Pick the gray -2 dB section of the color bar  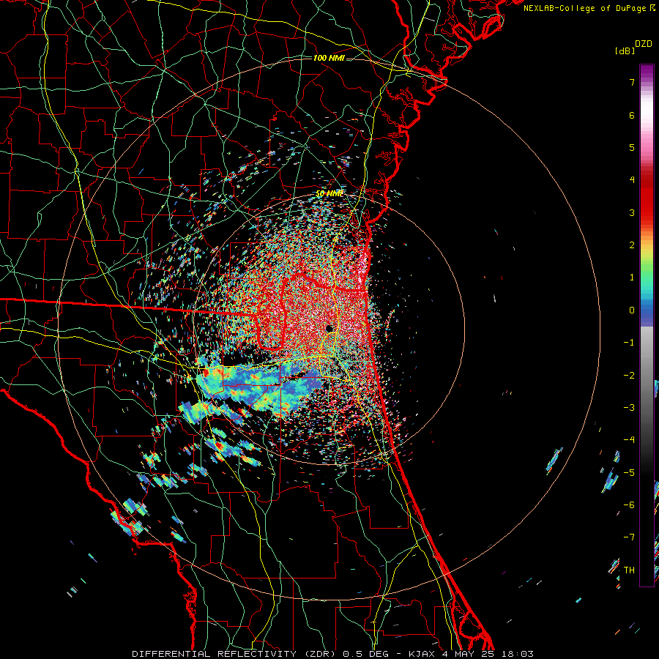[647, 376]
